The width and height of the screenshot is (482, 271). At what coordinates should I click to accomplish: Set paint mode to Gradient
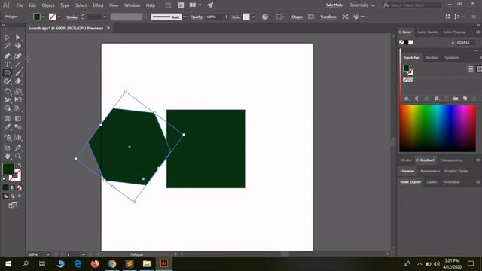click(12, 187)
